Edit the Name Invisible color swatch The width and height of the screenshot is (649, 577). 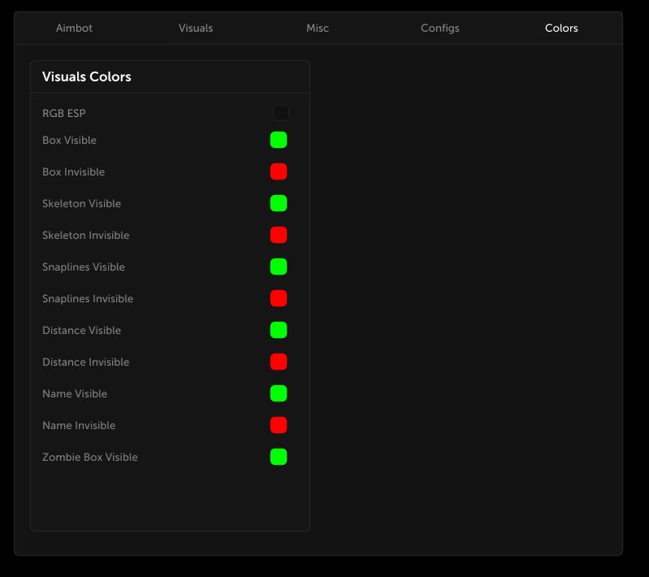(279, 425)
